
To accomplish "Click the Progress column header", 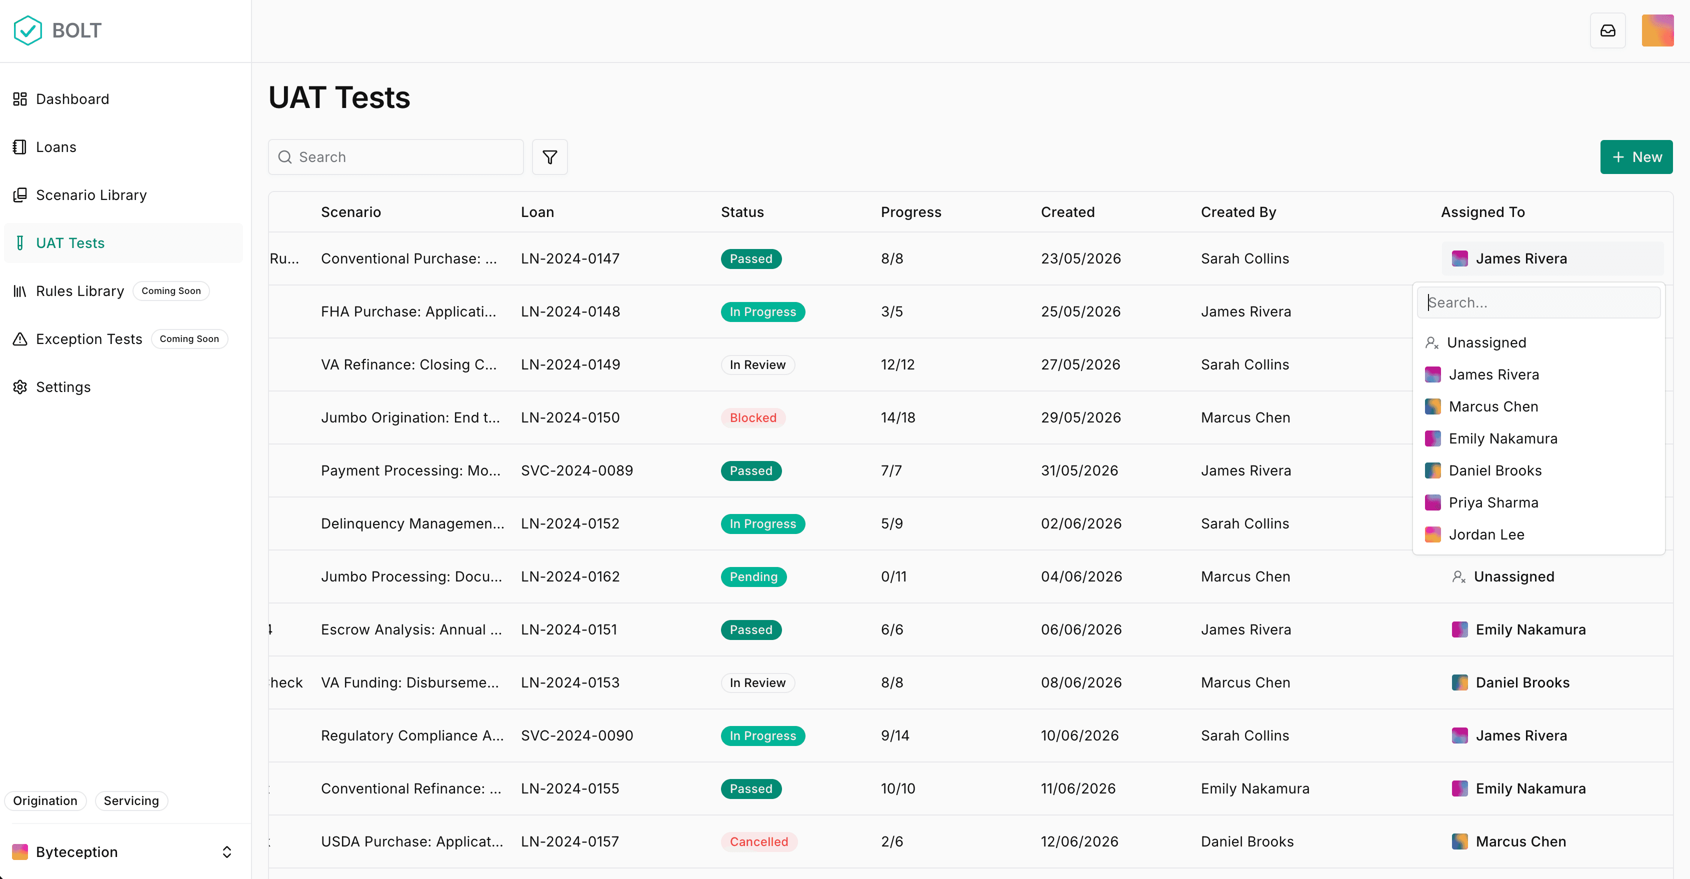I will click(x=910, y=212).
